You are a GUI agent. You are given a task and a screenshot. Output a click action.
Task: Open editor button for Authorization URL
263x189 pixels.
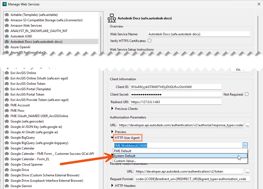tap(247, 125)
